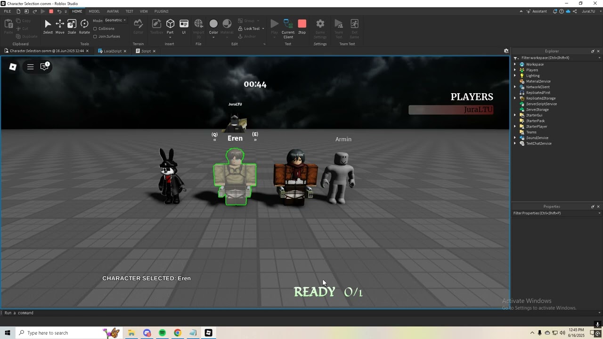Screen dimensions: 603x339
Task: Click the Workspace globe icon in Explorer
Action: click(522, 65)
